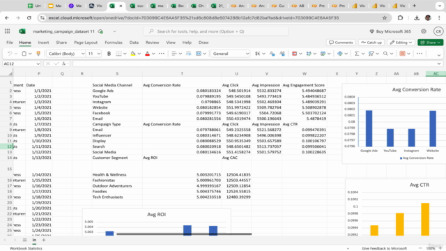Switch to the Draw tab
The image size is (446, 251).
click(x=203, y=43)
